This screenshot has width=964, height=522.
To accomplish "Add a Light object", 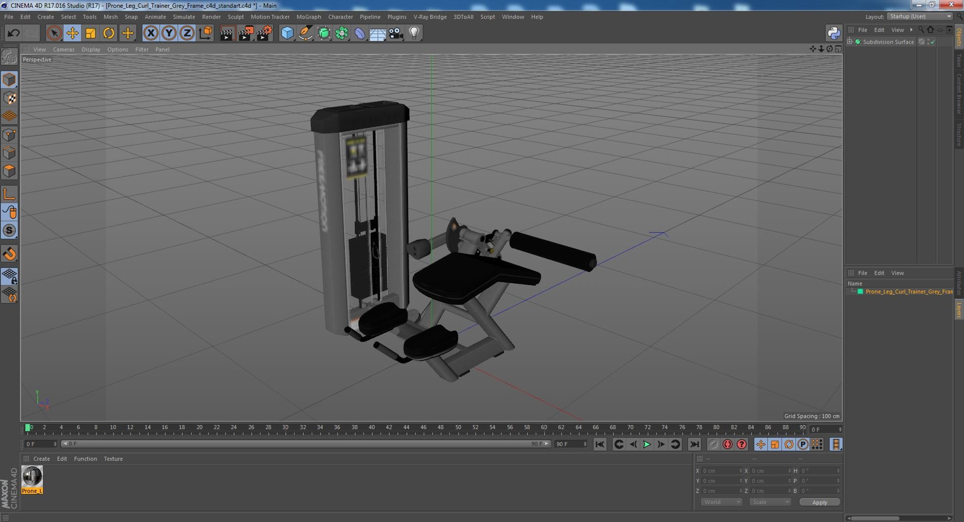I will pos(414,33).
